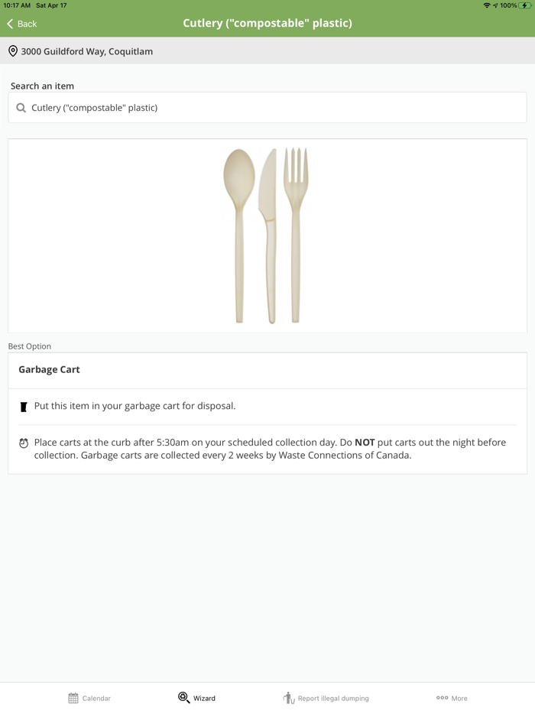The height and width of the screenshot is (714, 535).
Task: Select the Garbage Cart option heading
Action: (x=50, y=369)
